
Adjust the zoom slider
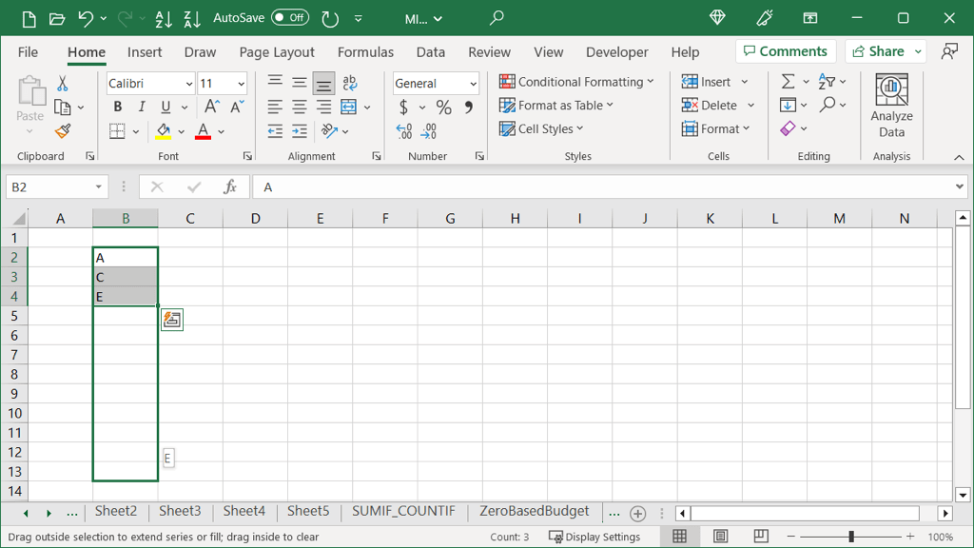tap(851, 537)
